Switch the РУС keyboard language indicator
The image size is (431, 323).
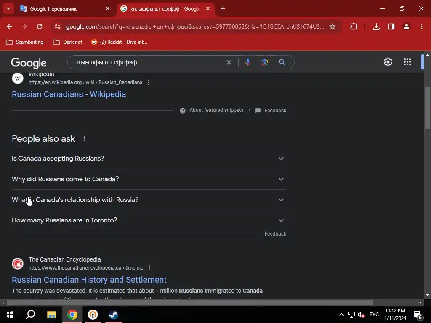point(374,315)
